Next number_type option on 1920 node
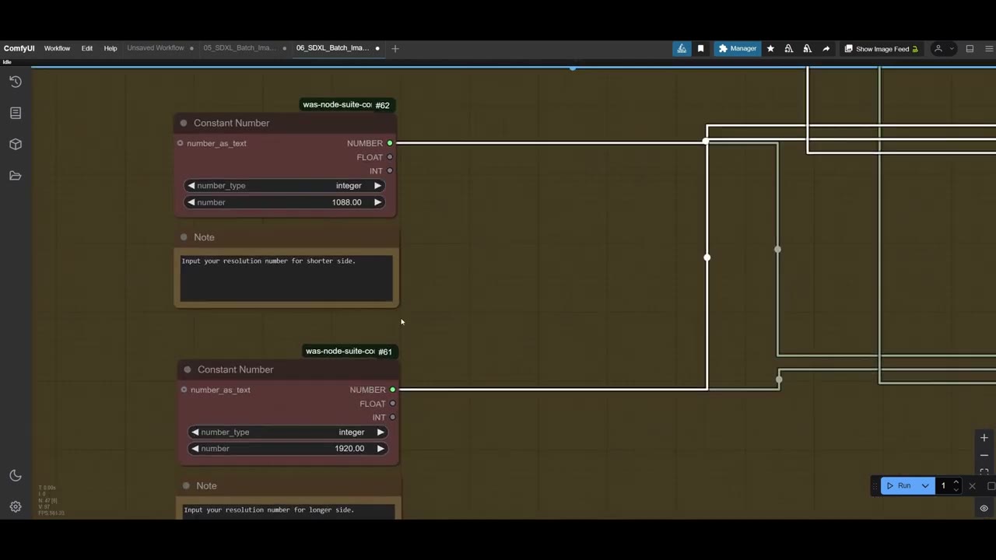996x560 pixels. (381, 432)
